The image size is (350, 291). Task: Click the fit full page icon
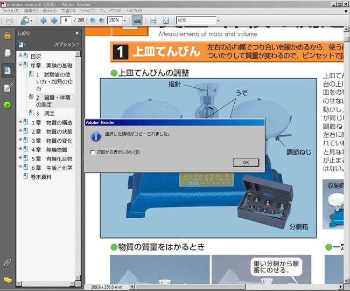pos(166,20)
